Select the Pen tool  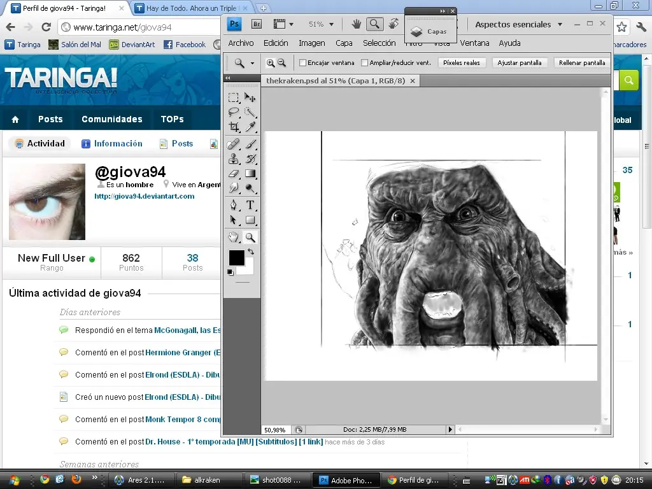[234, 205]
